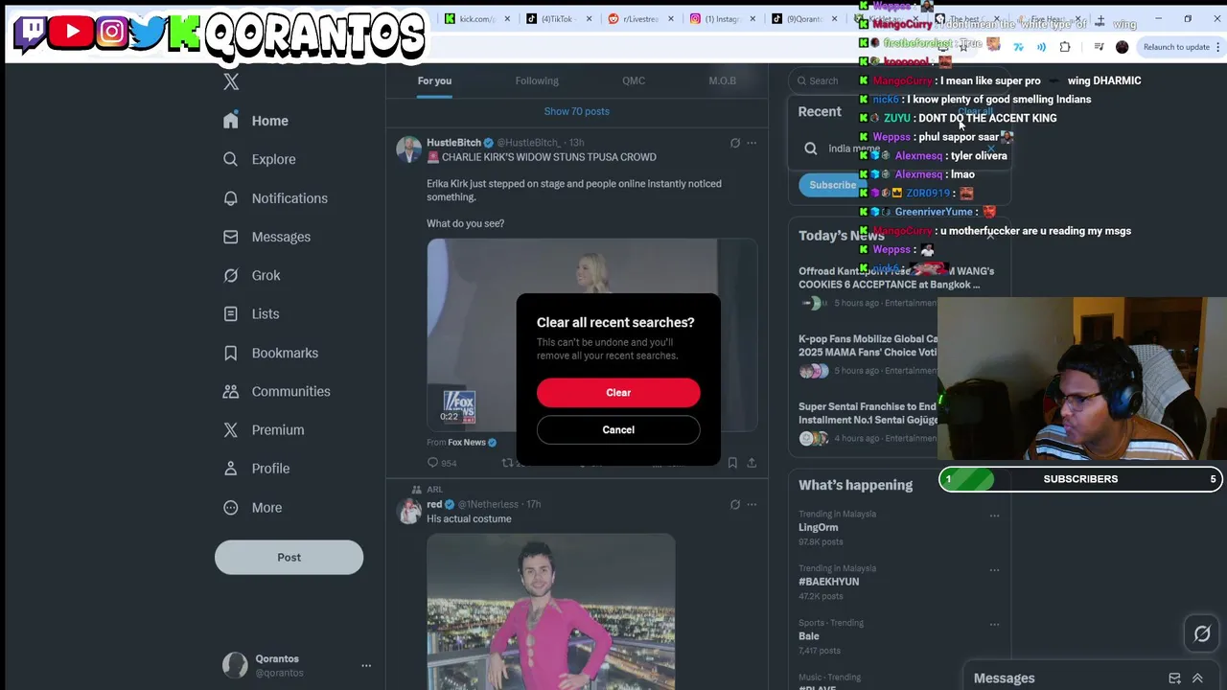Viewport: 1227px width, 690px height.
Task: Open Chrome profile avatar
Action: point(1123,47)
